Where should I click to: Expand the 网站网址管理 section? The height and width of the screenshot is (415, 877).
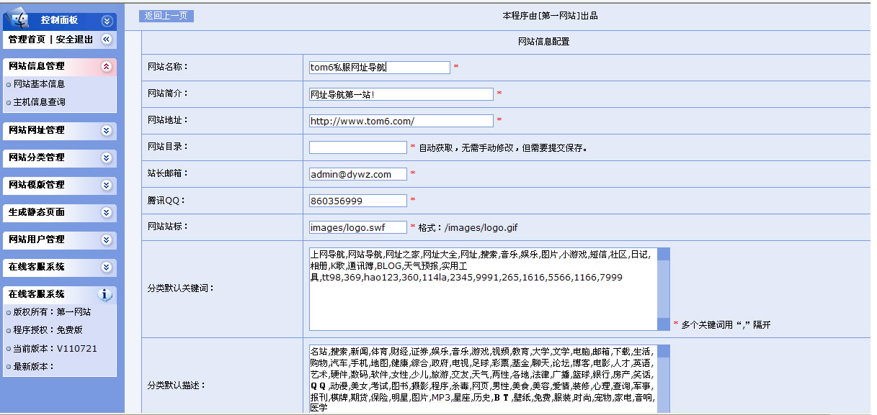click(x=107, y=130)
